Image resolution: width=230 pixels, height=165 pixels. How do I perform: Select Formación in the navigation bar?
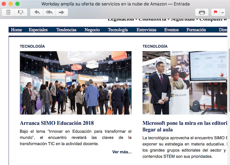tap(196, 30)
